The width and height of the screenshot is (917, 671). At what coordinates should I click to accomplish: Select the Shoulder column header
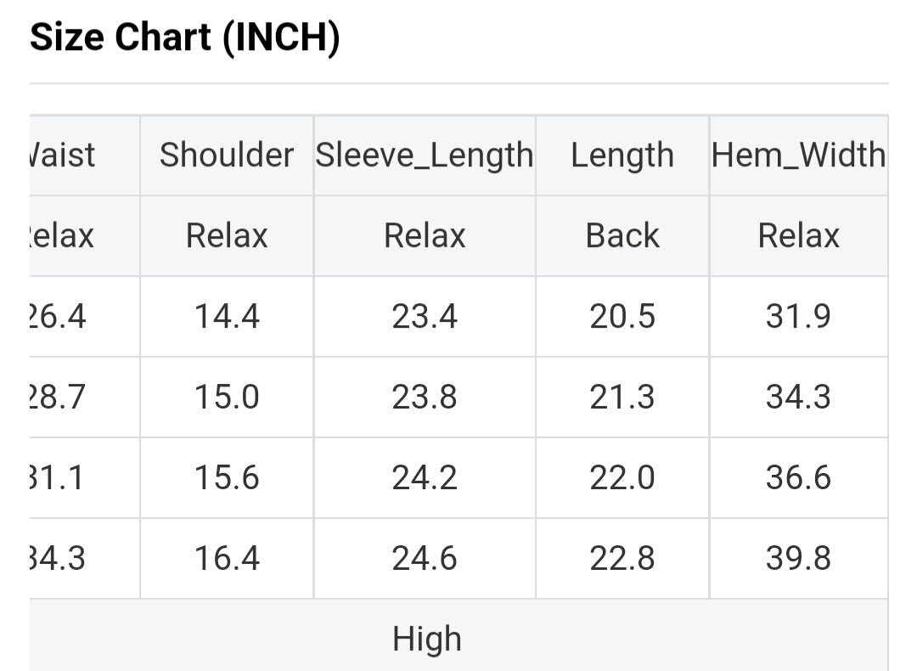[x=227, y=155]
